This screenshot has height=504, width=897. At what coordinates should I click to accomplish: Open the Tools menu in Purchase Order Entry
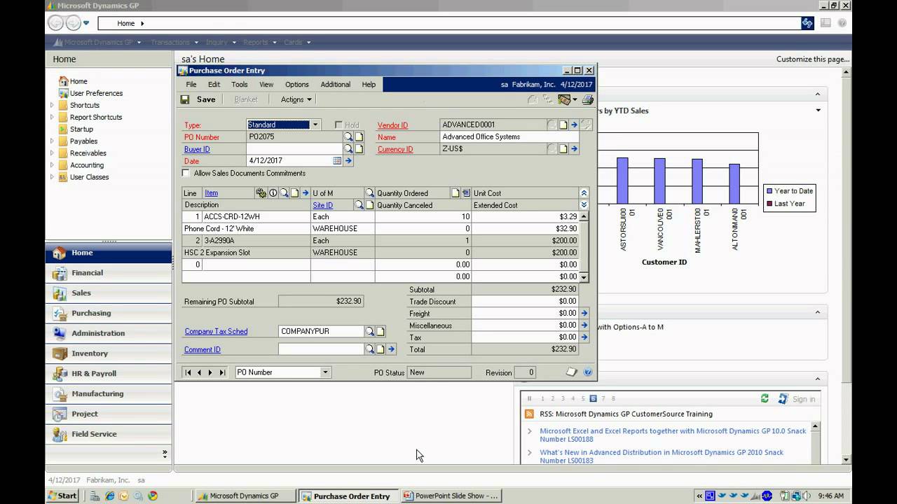pyautogui.click(x=240, y=85)
